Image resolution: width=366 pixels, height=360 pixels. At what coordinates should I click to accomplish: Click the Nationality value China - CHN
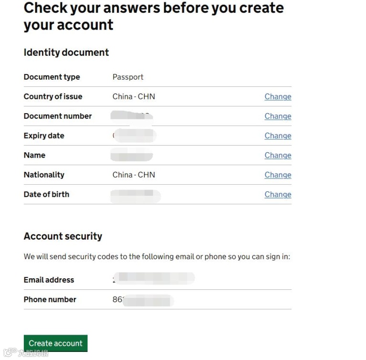[134, 175]
